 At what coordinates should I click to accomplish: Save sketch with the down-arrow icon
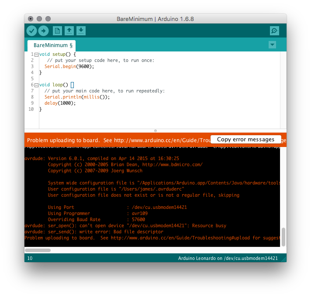(81, 31)
